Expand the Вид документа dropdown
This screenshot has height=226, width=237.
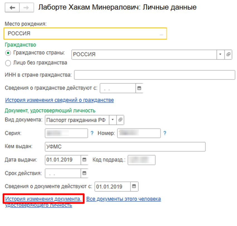click(112, 120)
